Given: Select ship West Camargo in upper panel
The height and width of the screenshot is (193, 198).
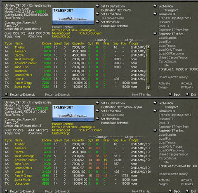Looking at the screenshot, I should click(24, 59).
